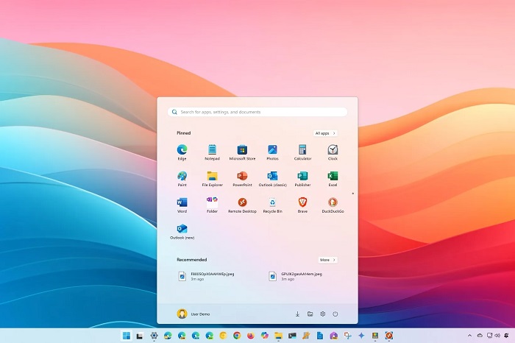The image size is (515, 343).
Task: Open Settings gear in Start footer
Action: [x=322, y=314]
